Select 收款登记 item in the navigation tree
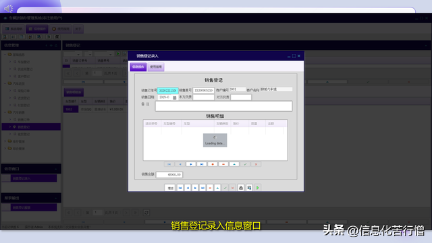 click(x=24, y=134)
